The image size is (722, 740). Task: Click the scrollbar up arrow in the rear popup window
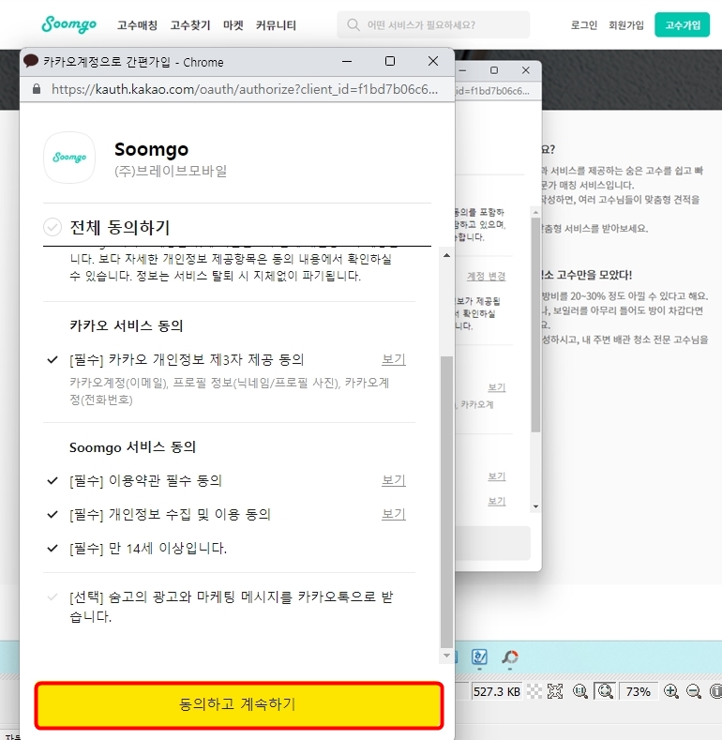pyautogui.click(x=535, y=213)
